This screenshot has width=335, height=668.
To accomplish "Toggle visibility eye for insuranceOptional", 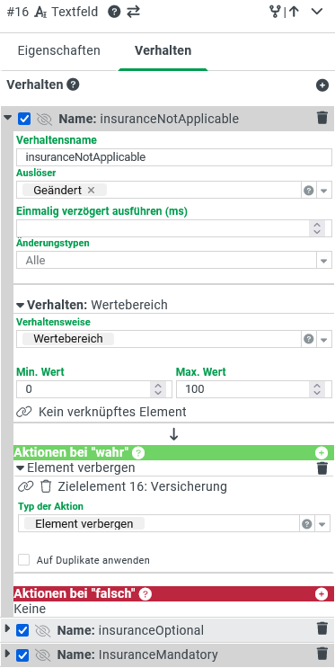I will [x=42, y=630].
